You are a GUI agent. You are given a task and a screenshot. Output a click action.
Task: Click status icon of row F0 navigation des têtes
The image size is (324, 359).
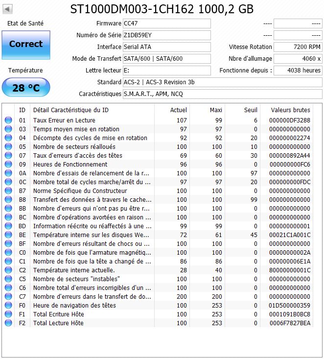8,306
